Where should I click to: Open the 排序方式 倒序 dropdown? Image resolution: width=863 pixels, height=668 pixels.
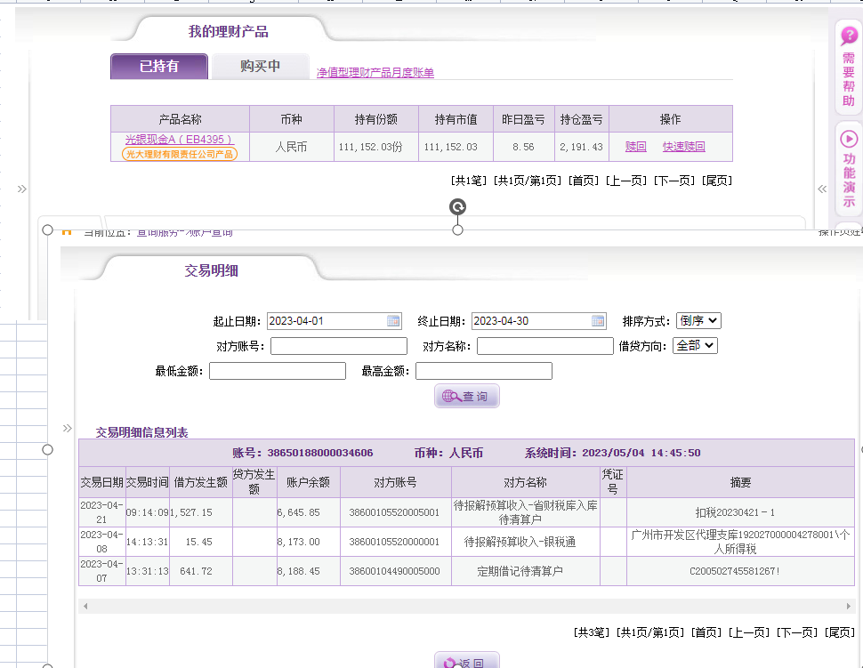pyautogui.click(x=698, y=321)
